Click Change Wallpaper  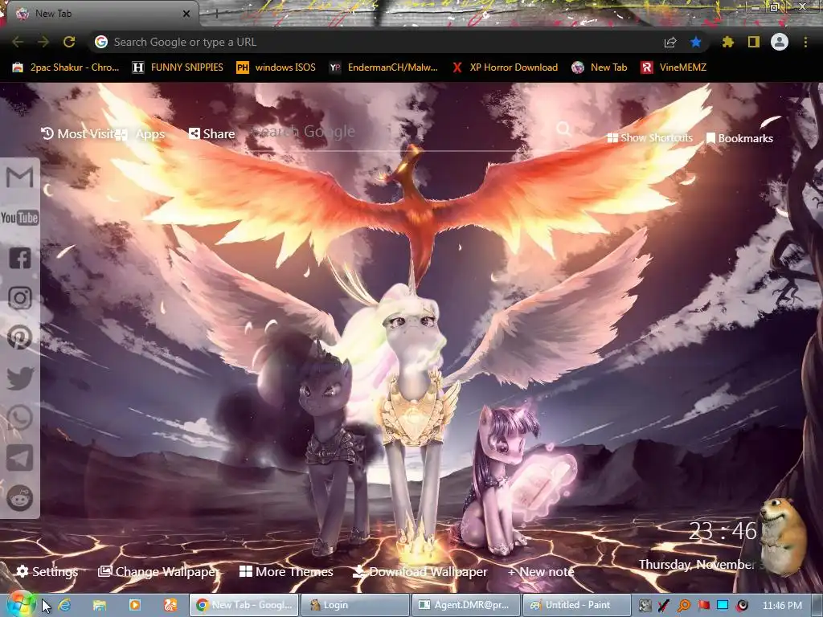coord(158,571)
